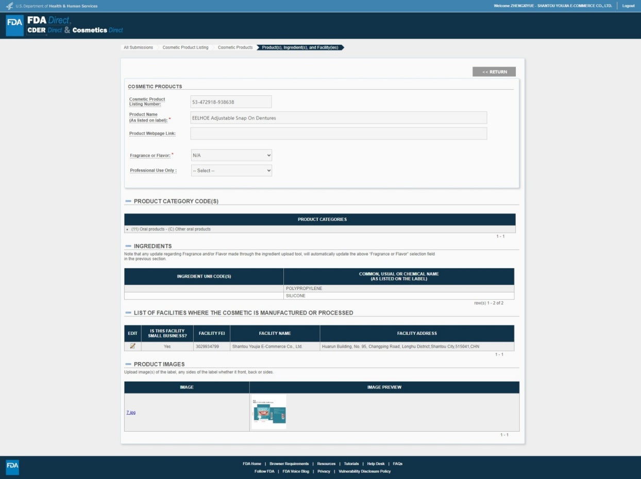Collapse the List of Facilities section

coord(128,313)
